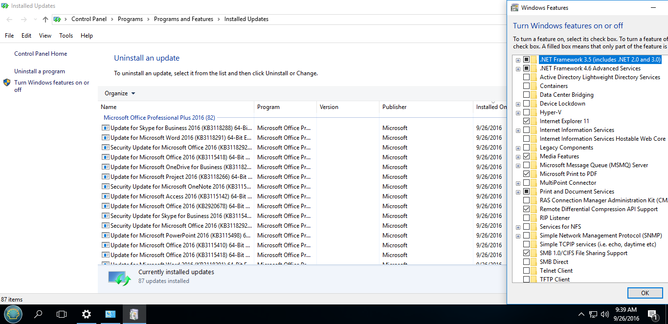
Task: Expand the Print and Document Services node
Action: pyautogui.click(x=518, y=192)
